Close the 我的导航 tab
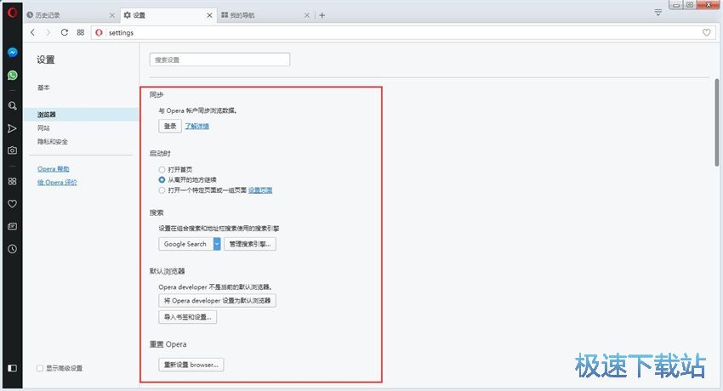Screen dimensions: 723x391 (x=307, y=15)
